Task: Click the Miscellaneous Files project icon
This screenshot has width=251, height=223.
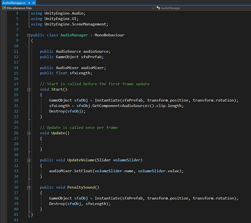Action: click(4, 8)
